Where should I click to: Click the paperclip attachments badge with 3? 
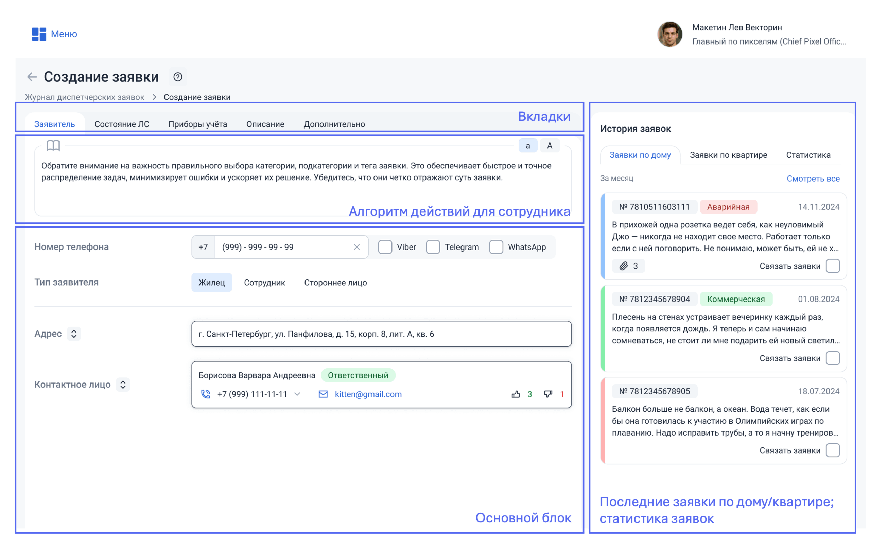tap(628, 266)
